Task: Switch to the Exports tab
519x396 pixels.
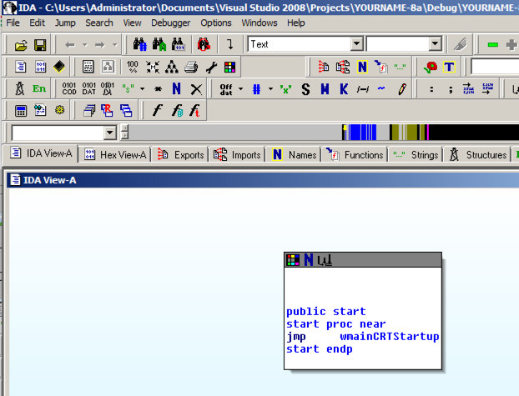Action: tap(181, 154)
